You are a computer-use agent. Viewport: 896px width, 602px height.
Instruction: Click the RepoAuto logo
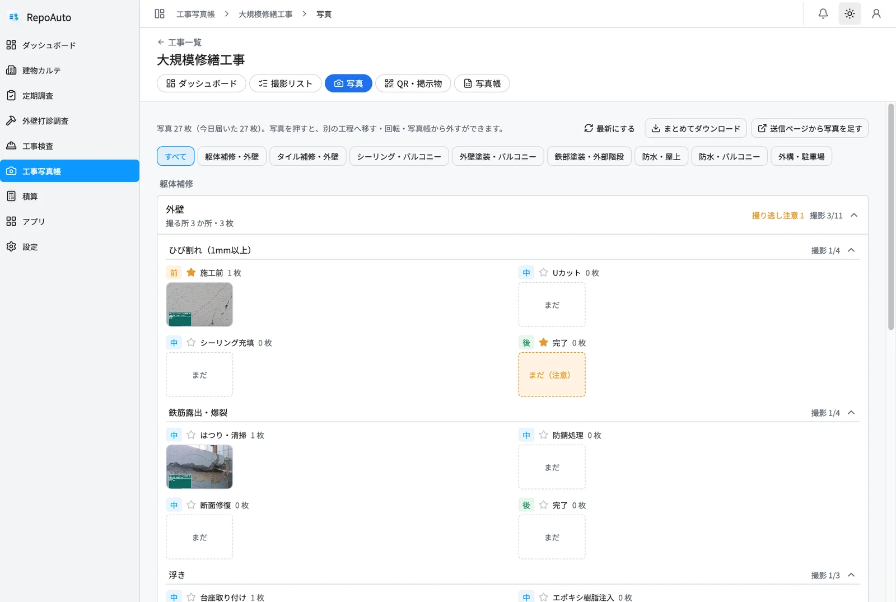tap(40, 17)
